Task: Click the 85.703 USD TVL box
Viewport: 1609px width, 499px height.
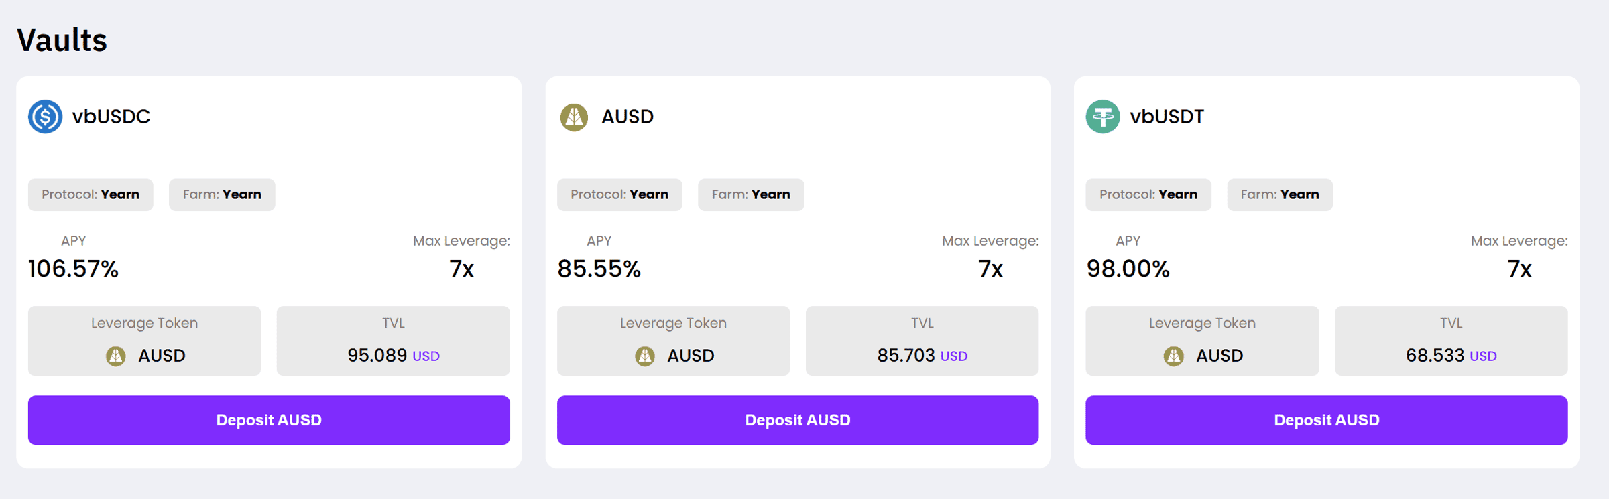Action: point(922,342)
